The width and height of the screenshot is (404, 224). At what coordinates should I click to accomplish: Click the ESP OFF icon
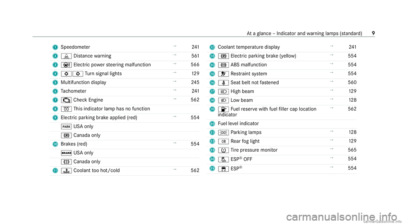coord(223,159)
